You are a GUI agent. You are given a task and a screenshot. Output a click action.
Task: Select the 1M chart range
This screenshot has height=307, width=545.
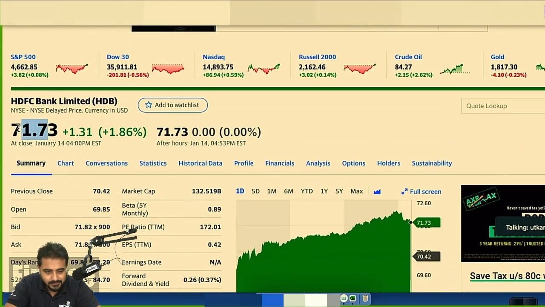pyautogui.click(x=272, y=191)
